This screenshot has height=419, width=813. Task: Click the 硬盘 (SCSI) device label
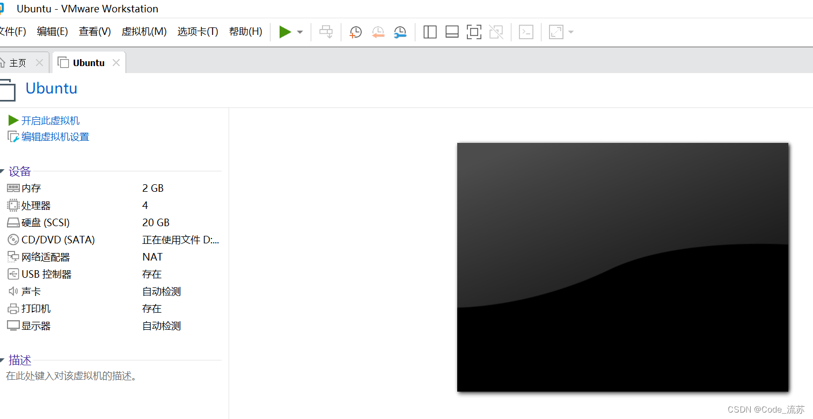(x=46, y=222)
